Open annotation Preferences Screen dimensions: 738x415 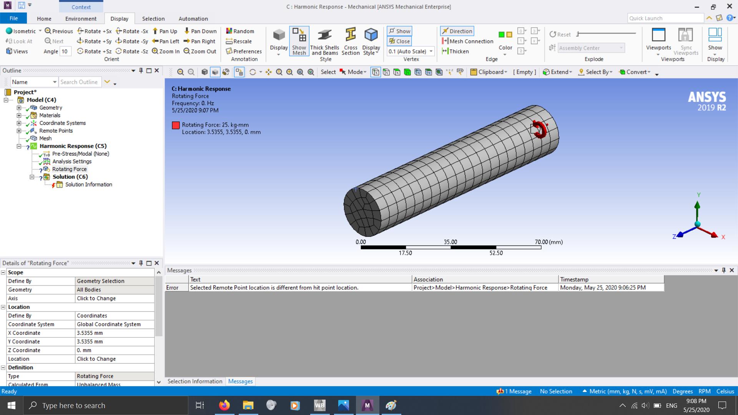point(244,51)
